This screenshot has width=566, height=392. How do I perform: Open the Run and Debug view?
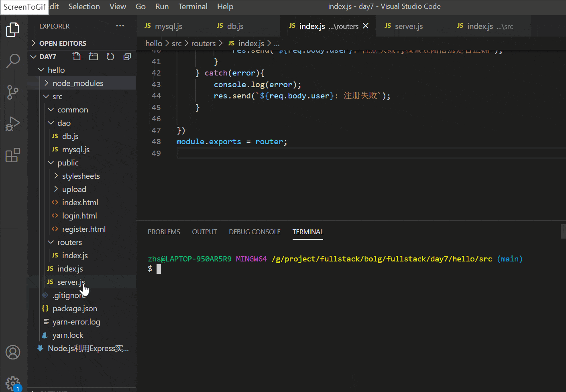click(x=13, y=124)
